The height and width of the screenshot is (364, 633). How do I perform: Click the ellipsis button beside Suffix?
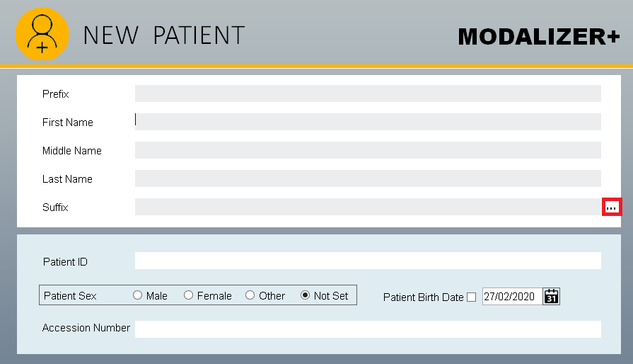click(x=612, y=207)
